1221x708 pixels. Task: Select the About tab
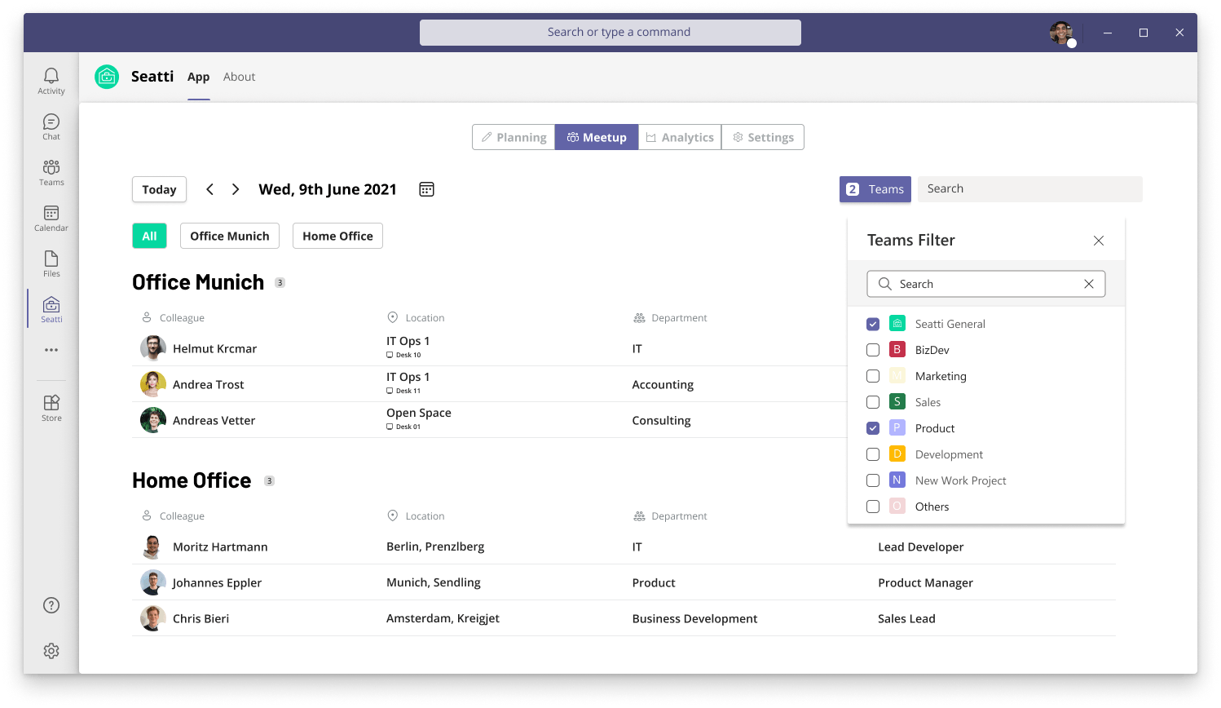[x=240, y=77]
